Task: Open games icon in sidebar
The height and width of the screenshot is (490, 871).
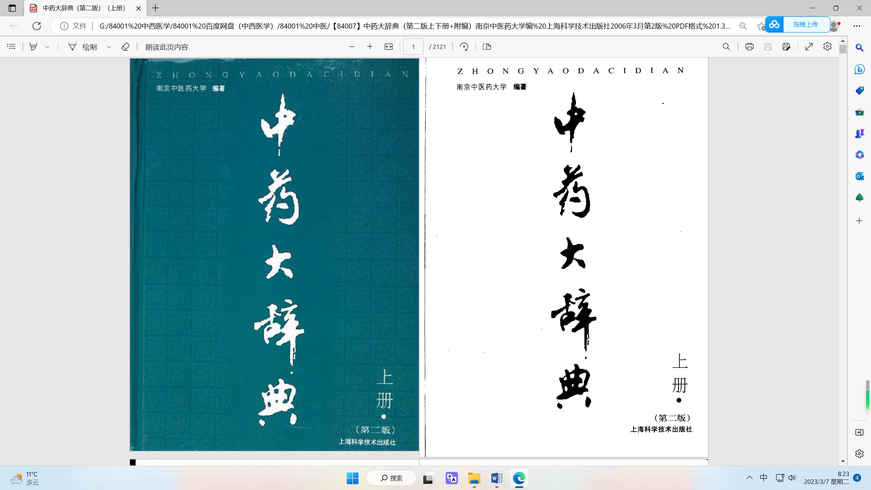Action: [x=859, y=133]
